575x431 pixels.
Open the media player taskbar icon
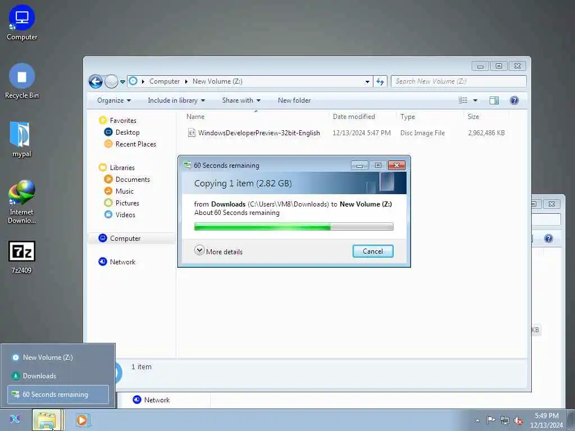click(x=82, y=420)
